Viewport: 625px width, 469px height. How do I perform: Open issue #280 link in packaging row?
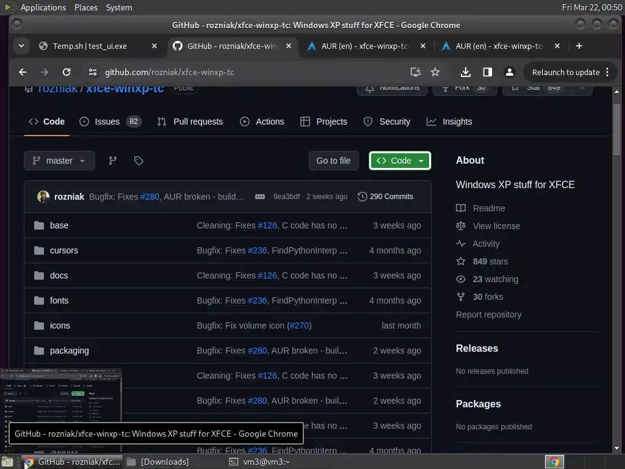tap(258, 351)
